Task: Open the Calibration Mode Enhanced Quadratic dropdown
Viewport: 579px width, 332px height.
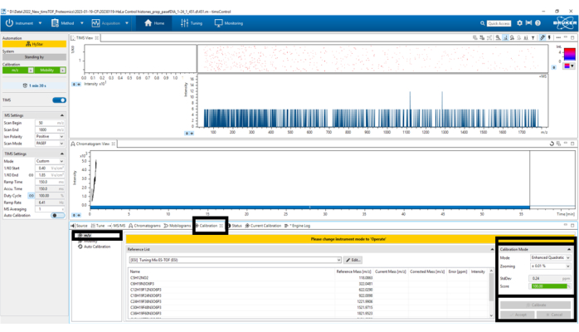Action: pos(550,257)
